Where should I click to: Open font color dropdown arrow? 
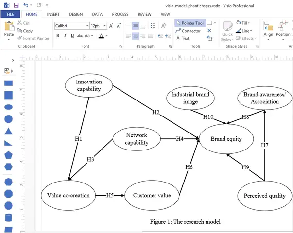(x=107, y=36)
